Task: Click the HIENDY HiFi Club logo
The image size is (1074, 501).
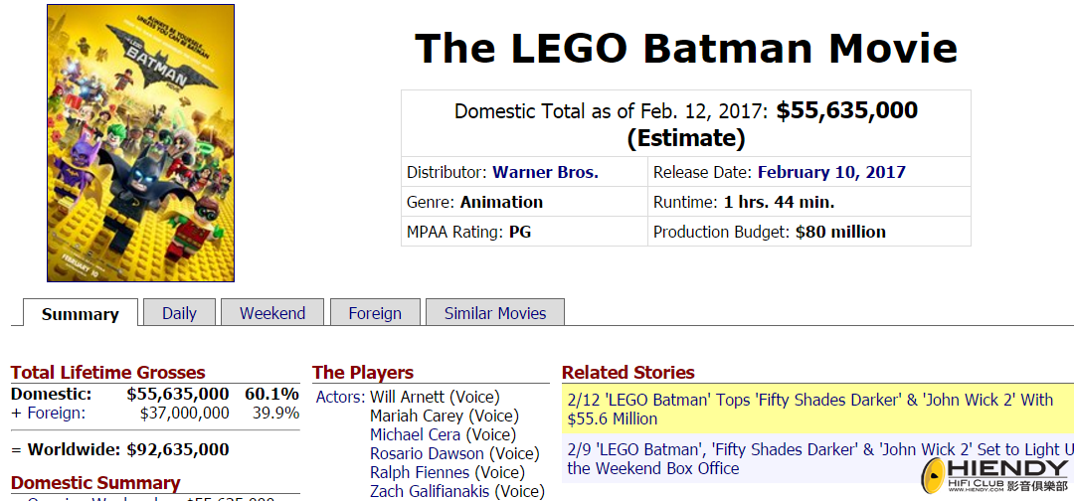Action: point(994,476)
